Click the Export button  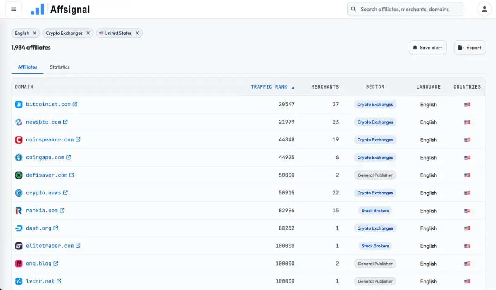point(470,48)
